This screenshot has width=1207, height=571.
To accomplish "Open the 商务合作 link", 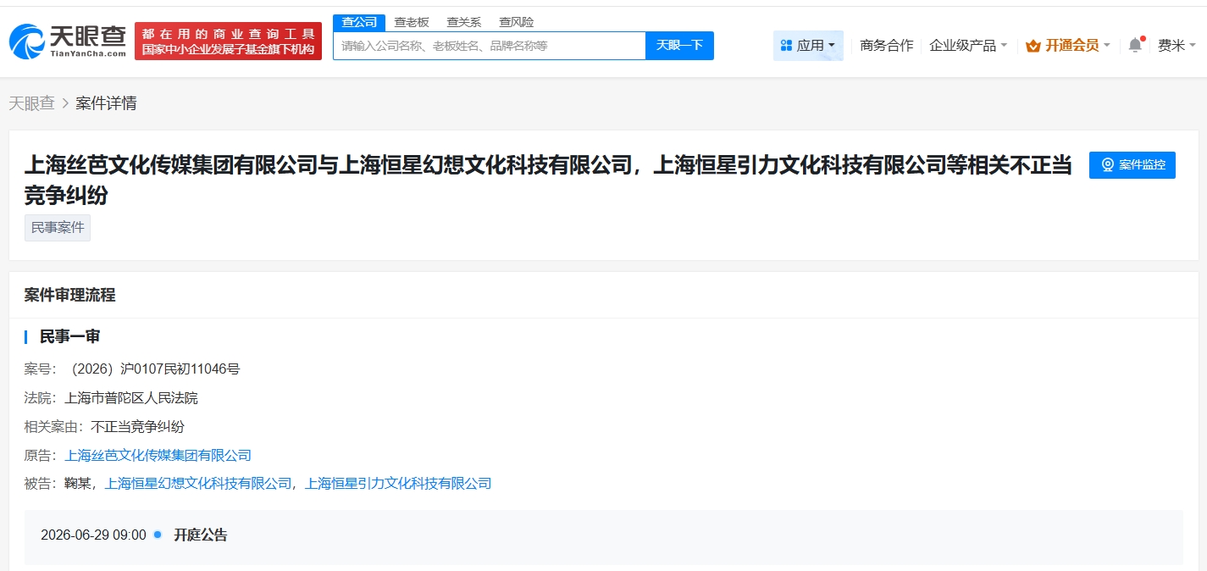I will click(886, 46).
